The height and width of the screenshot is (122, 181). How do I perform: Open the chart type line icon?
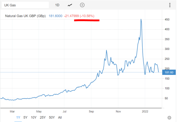[x=70, y=5]
